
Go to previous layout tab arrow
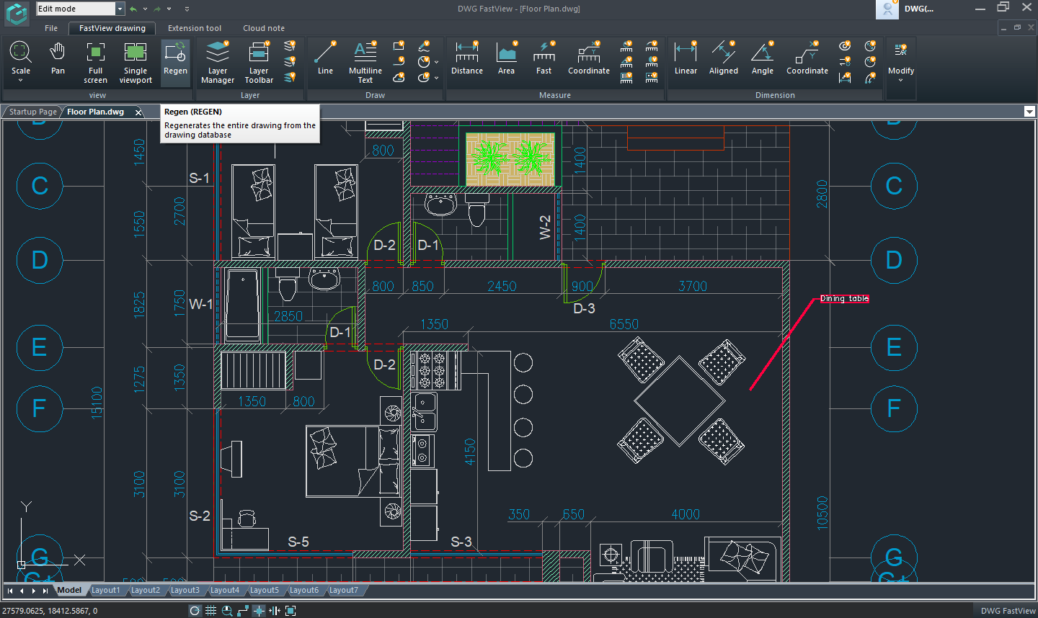pos(22,591)
